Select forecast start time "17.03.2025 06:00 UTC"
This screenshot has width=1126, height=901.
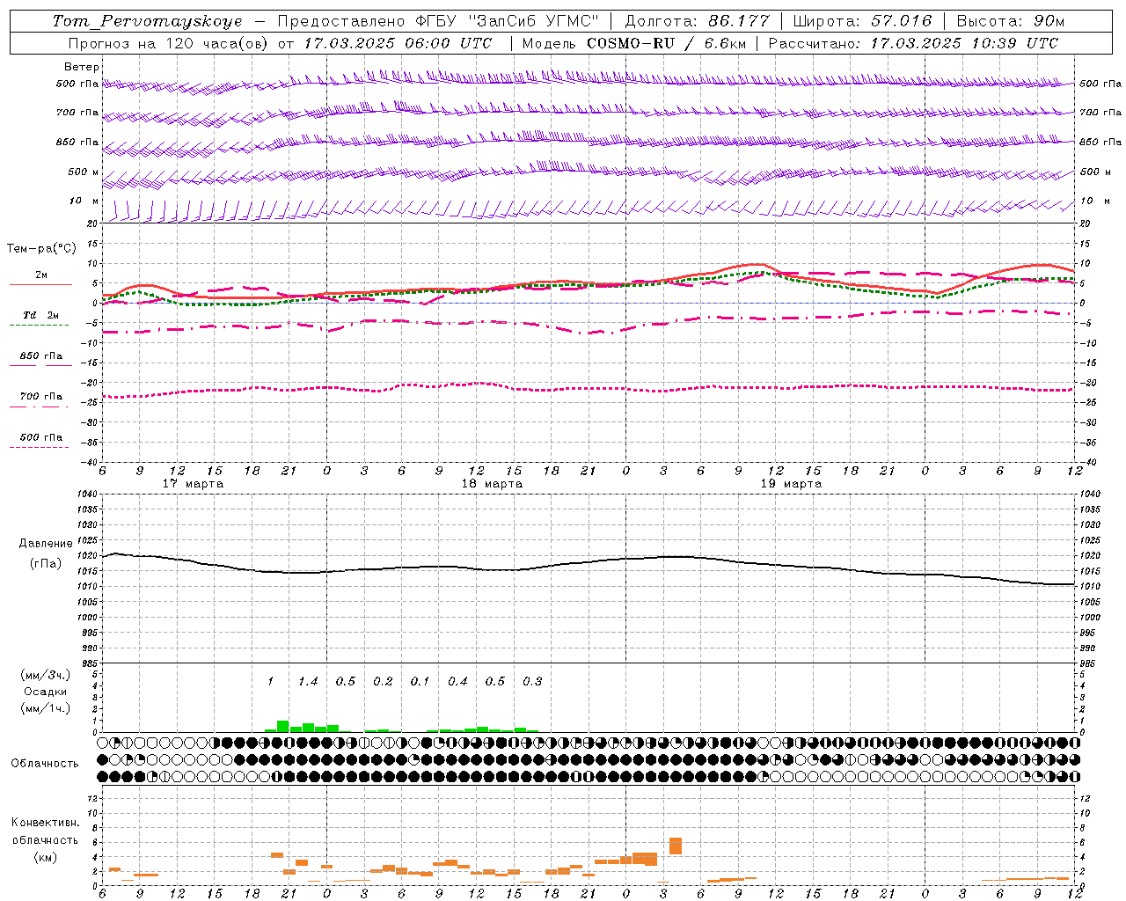coord(398,43)
